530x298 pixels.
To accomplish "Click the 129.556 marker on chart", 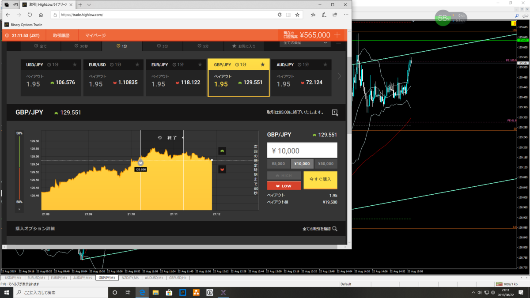I will (140, 170).
